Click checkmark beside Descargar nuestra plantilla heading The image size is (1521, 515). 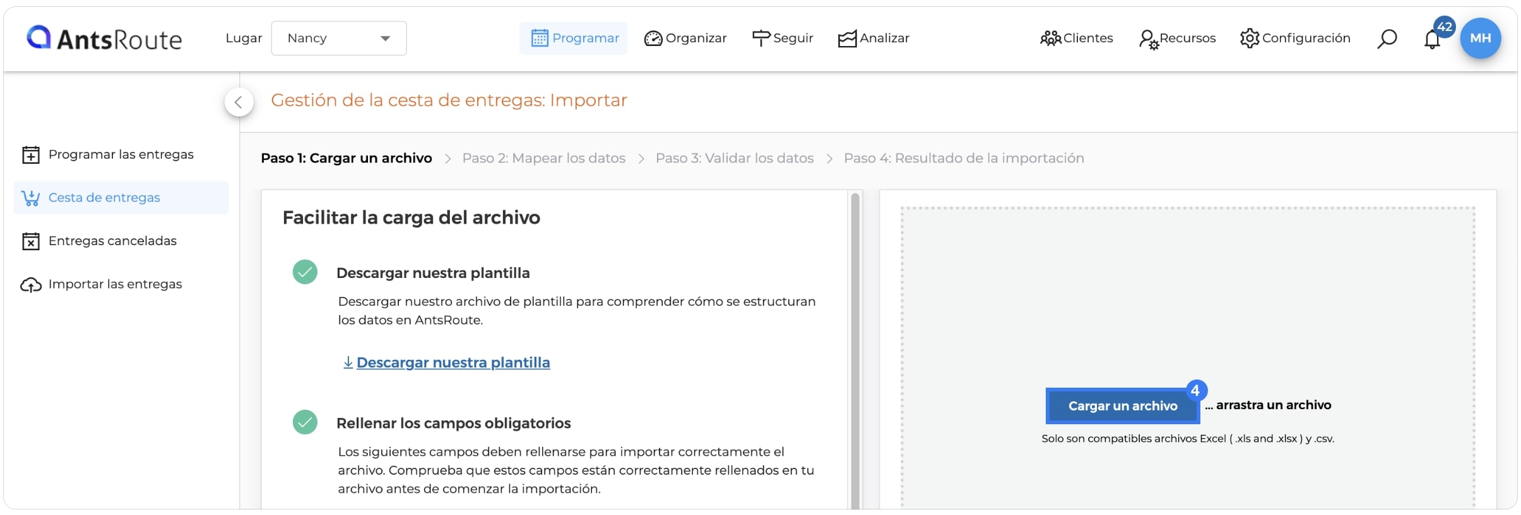(x=305, y=272)
